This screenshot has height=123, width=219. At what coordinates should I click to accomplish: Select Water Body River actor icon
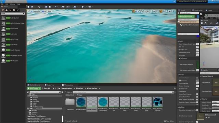pyautogui.click(x=3, y=45)
